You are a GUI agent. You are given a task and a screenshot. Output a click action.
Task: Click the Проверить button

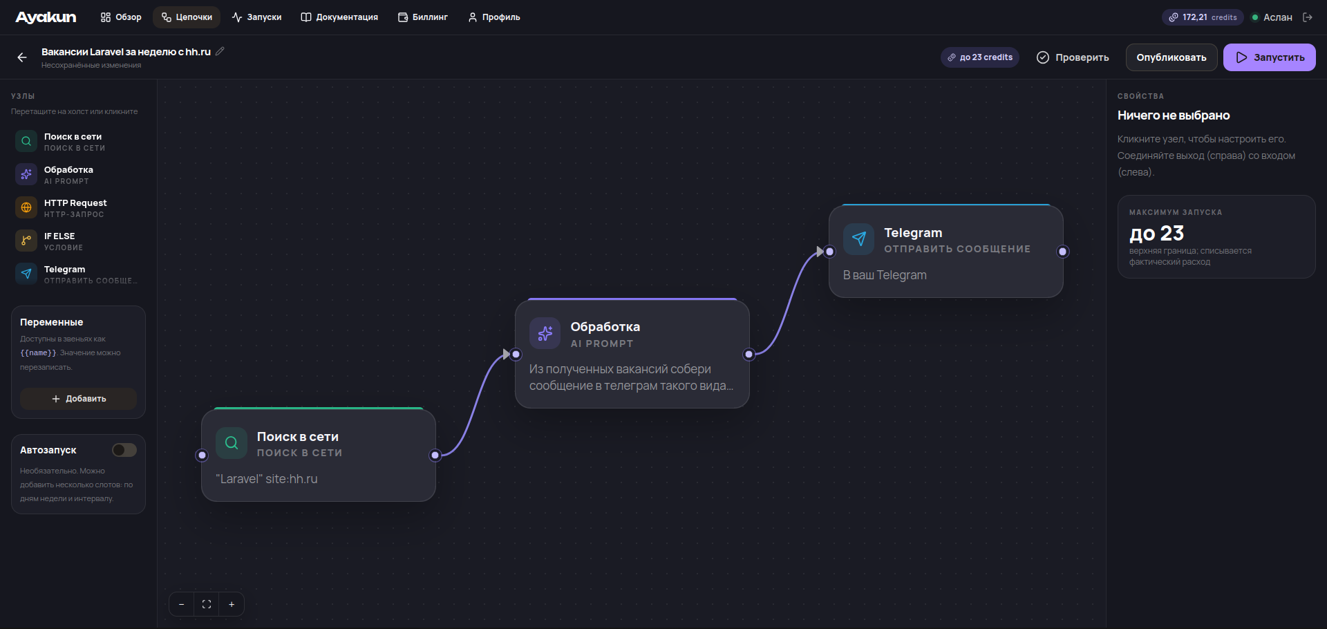(x=1073, y=57)
